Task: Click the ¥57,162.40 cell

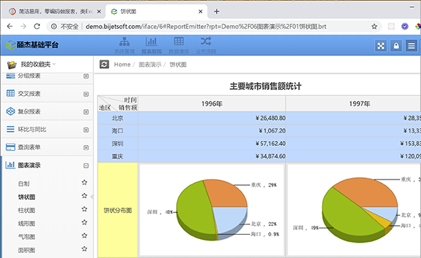Action: click(x=212, y=144)
